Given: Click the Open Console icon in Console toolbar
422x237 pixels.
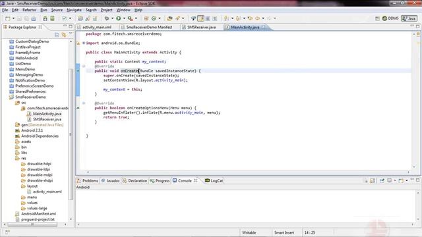Looking at the screenshot, I should (x=401, y=180).
